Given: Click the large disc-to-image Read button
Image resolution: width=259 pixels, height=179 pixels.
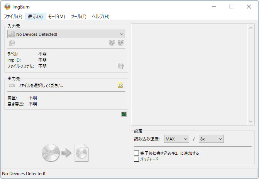Looking at the screenshot, I should coord(65,153).
